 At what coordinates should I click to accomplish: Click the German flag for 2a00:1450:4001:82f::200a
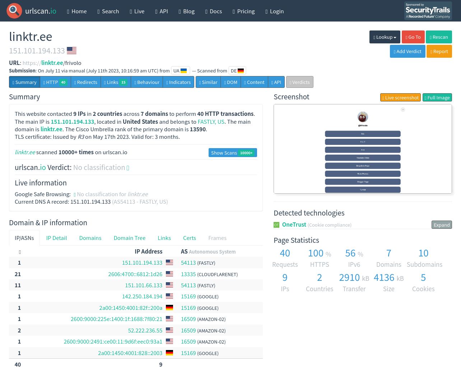169,308
